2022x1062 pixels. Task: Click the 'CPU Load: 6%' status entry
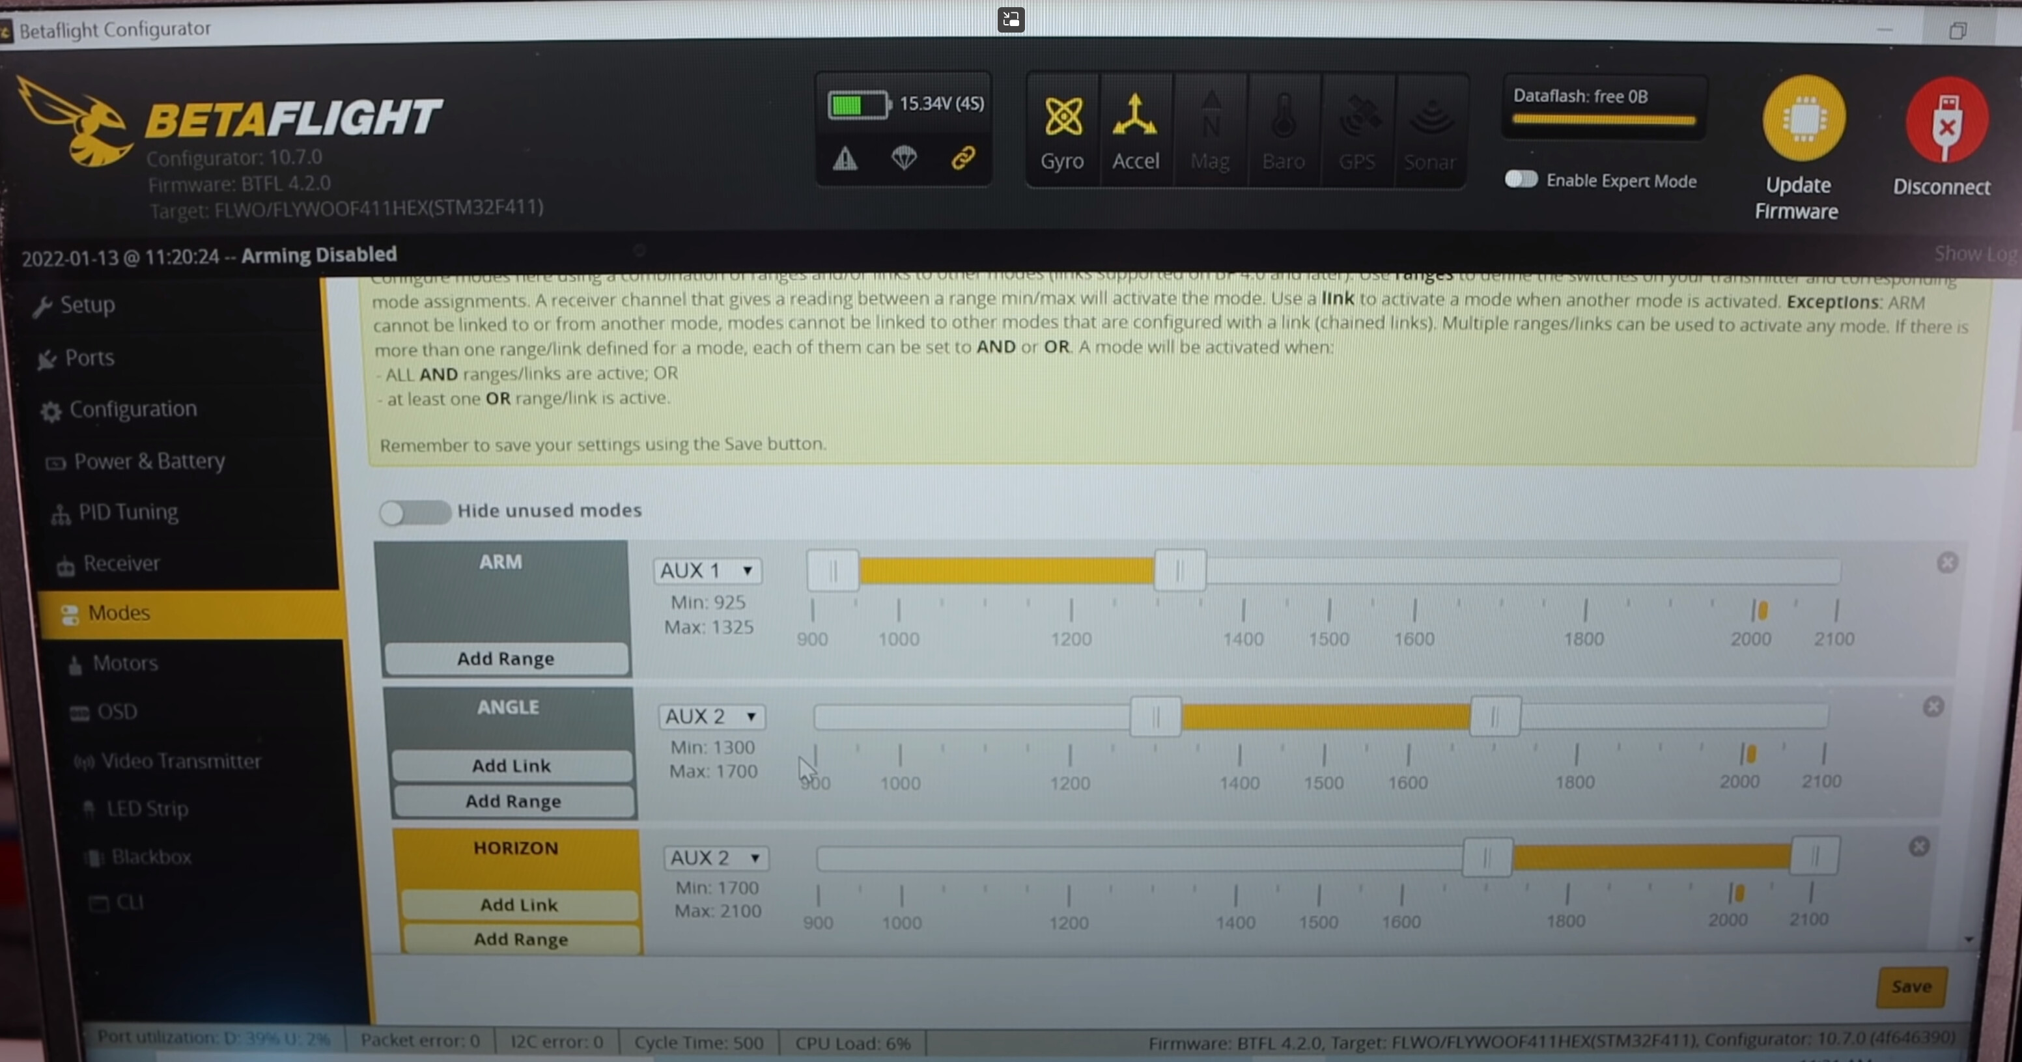[852, 1043]
